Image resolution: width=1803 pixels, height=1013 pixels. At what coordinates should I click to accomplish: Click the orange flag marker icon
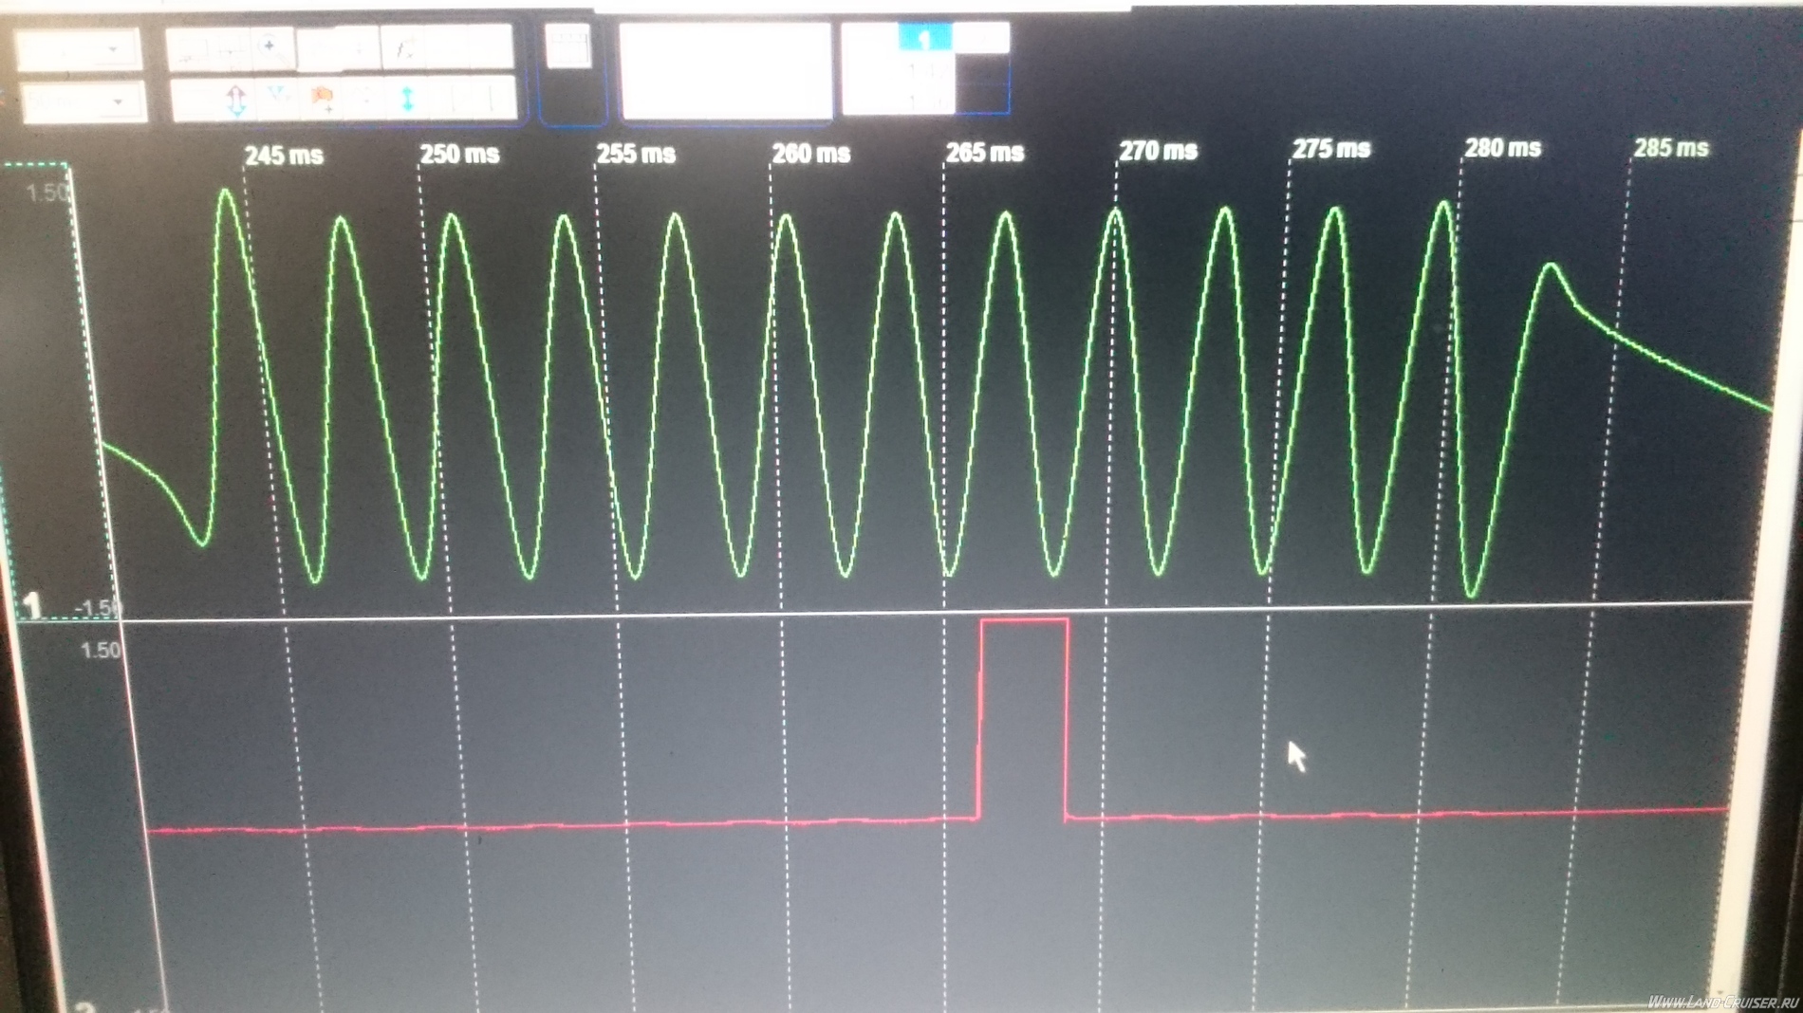pos(323,97)
